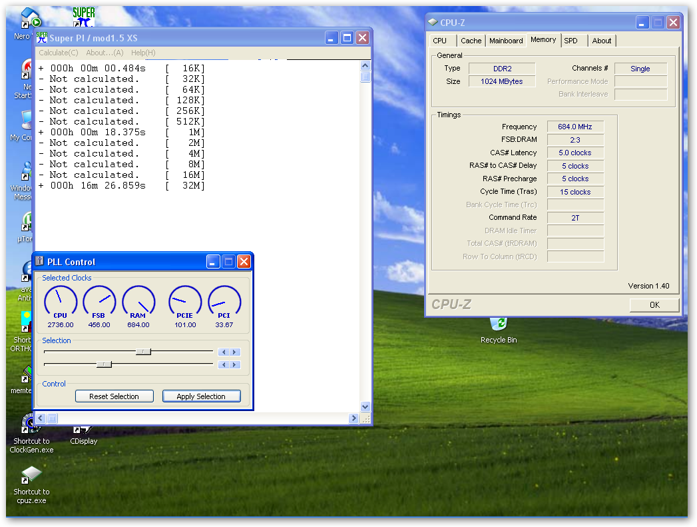This screenshot has width=697, height=527.
Task: Open the About menu in Super PI
Action: (105, 53)
